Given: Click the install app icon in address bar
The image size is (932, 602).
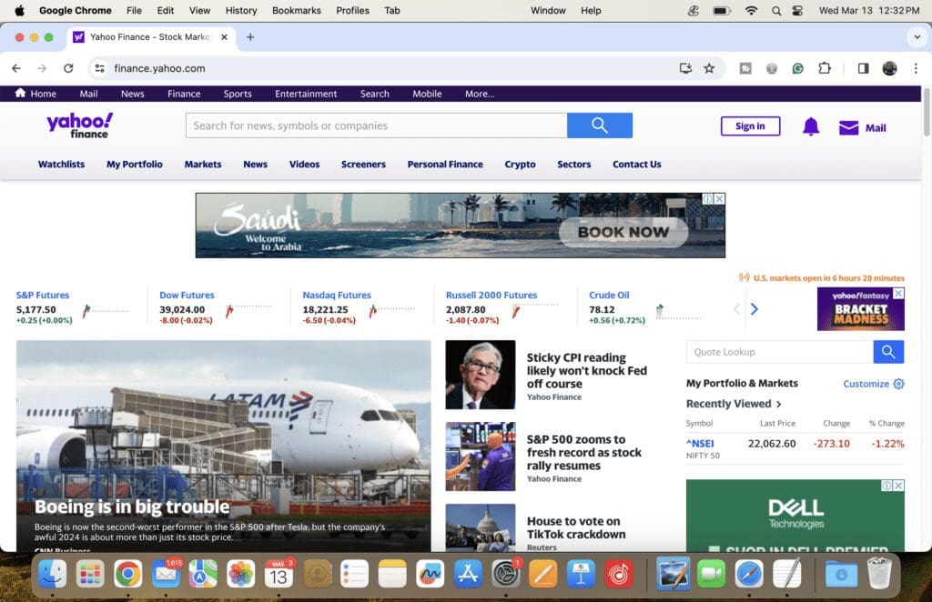Looking at the screenshot, I should tap(685, 68).
